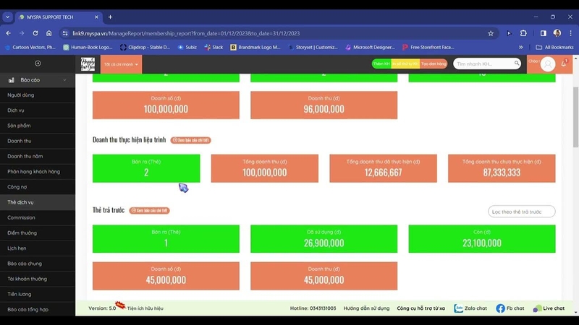Screen dimensions: 579x325
Task: View site information icon in address bar
Action: click(x=65, y=33)
